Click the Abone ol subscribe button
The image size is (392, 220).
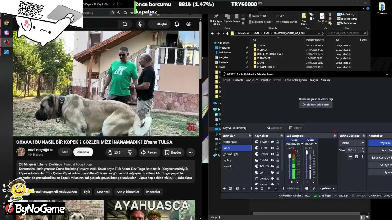coord(83,152)
